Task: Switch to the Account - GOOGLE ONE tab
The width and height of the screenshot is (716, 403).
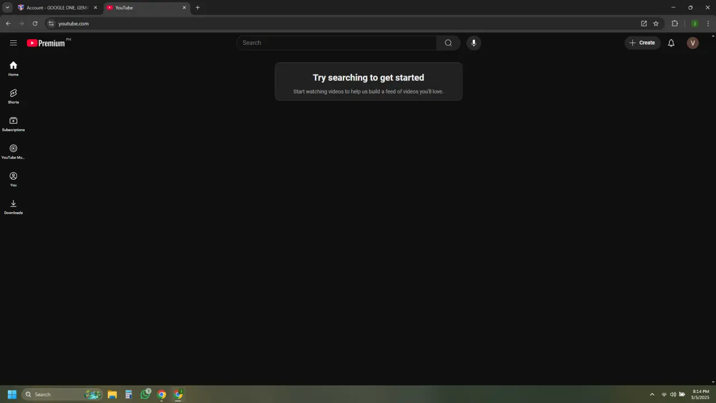Action: coord(58,8)
